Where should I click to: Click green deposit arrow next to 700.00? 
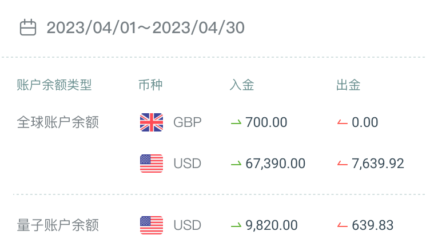236,122
